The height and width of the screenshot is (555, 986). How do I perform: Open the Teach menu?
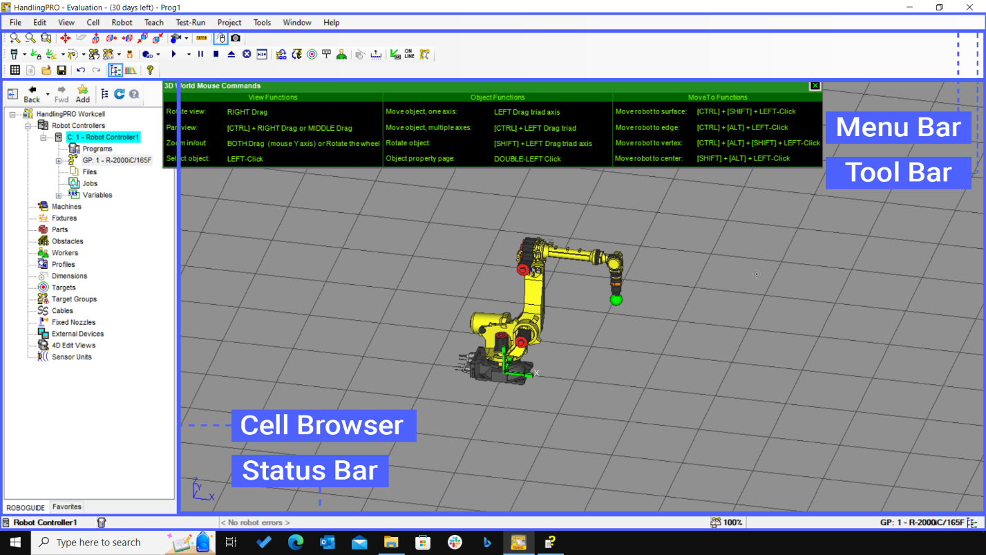pyautogui.click(x=153, y=22)
